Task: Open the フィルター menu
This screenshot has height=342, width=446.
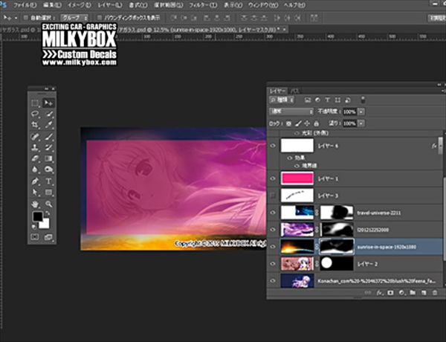Action: pos(203,5)
